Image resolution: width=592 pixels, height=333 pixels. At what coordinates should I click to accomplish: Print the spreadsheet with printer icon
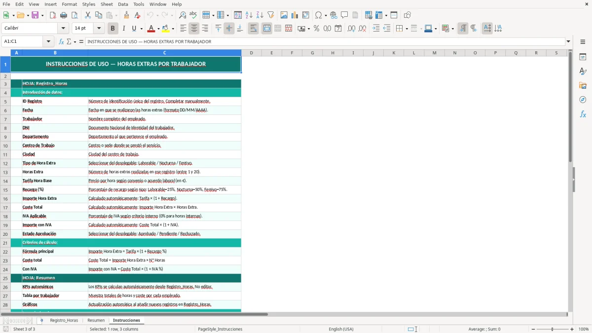point(64,15)
